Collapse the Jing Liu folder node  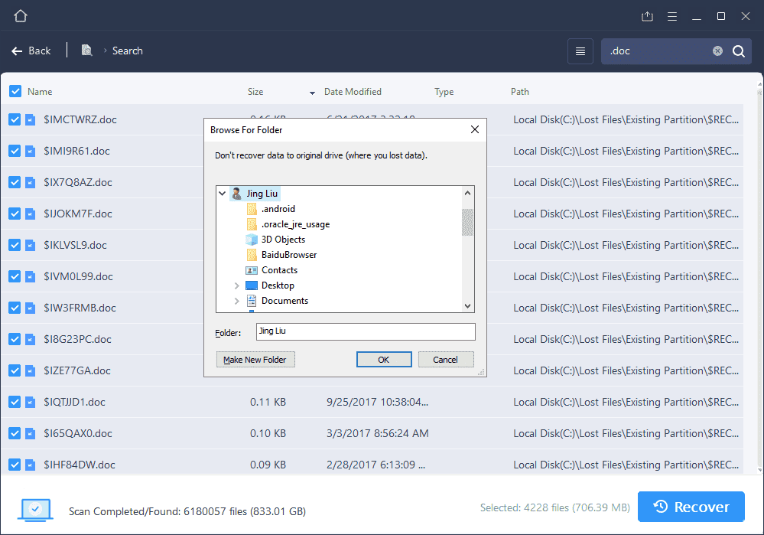tap(222, 193)
